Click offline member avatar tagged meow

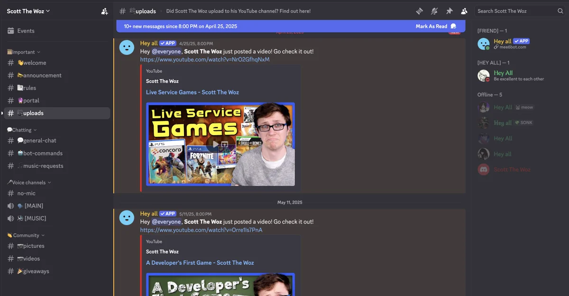coord(483,107)
